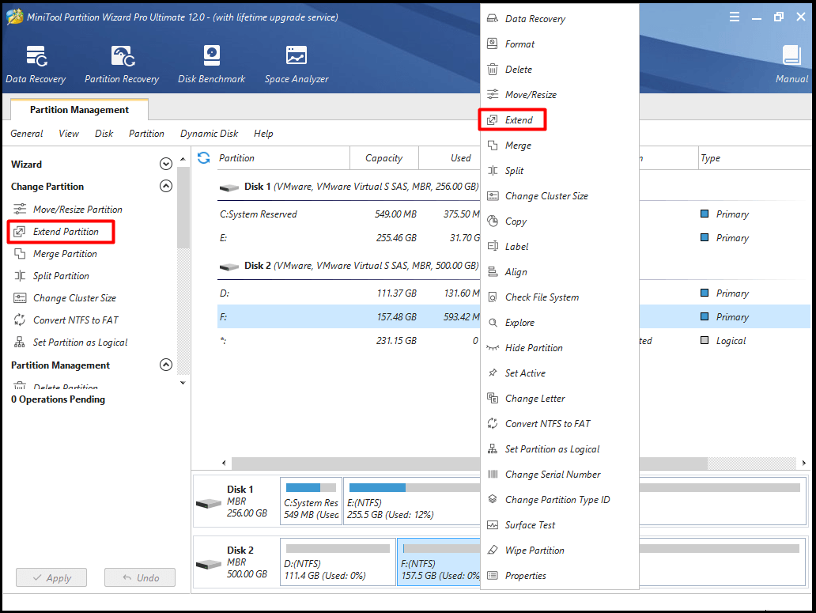816x613 pixels.
Task: Select Change Letter in context menu
Action: tap(560, 399)
